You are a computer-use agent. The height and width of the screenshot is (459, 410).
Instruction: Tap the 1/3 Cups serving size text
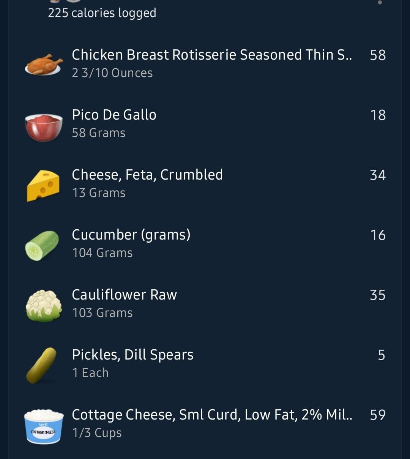tap(97, 433)
